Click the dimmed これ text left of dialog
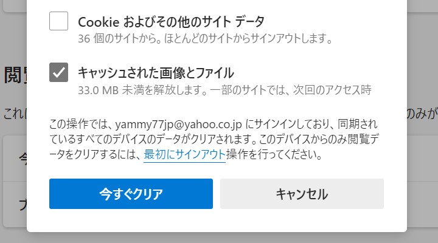Viewport: 438px width, 243px height. pos(15,114)
